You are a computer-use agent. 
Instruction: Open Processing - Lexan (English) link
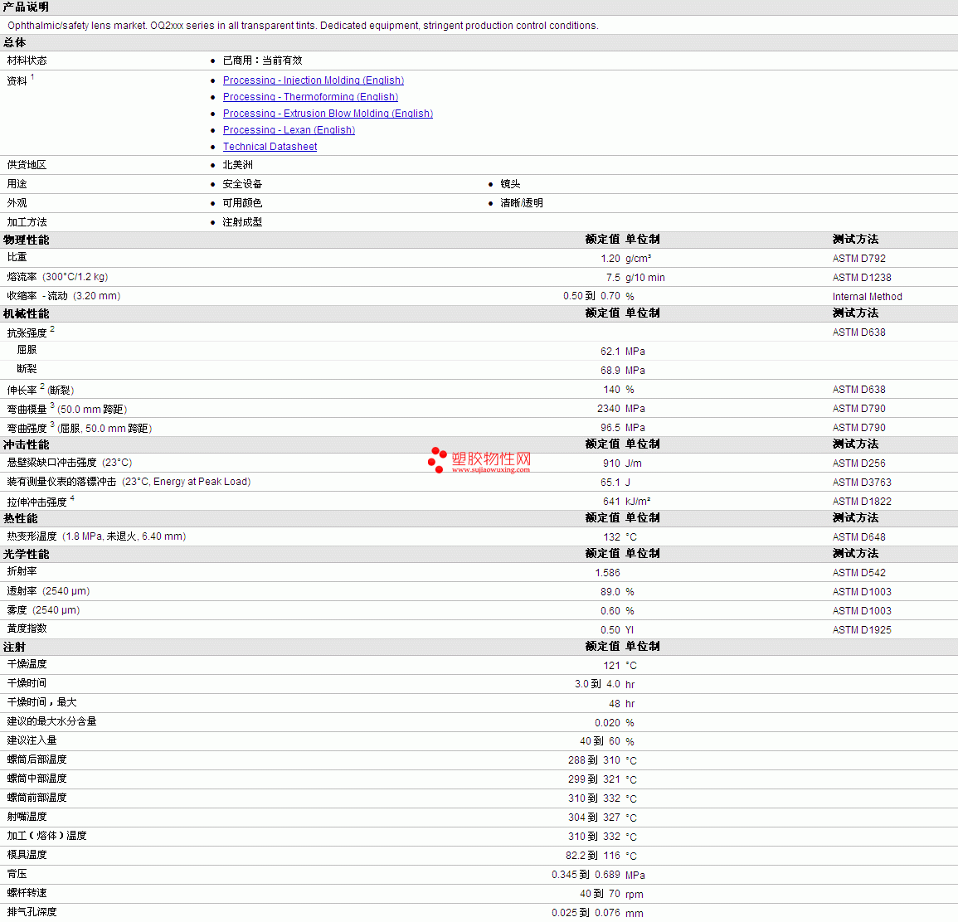[289, 129]
